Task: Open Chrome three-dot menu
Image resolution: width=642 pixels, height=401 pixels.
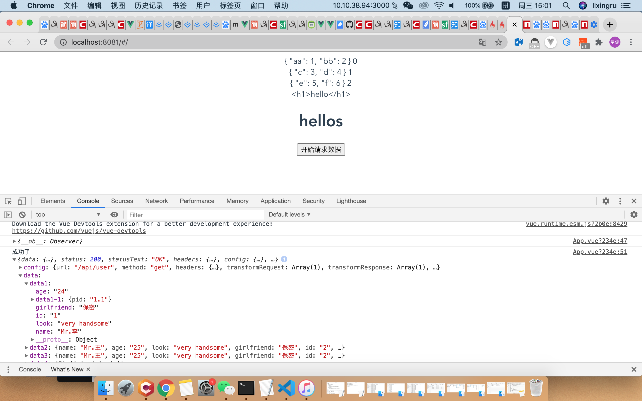Action: (631, 42)
